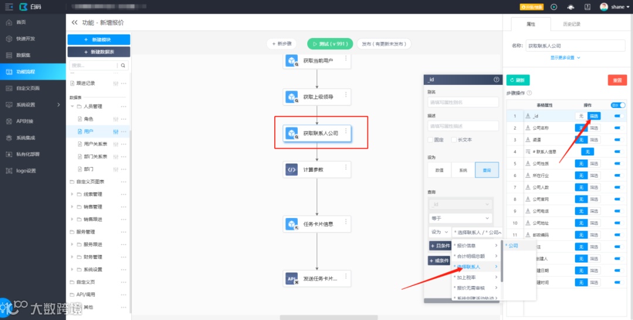The image size is (633, 320).
Task: Open the 选择联系人 / 公司 cascader dropdown
Action: (x=477, y=232)
